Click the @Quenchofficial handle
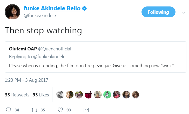 pos(55,49)
